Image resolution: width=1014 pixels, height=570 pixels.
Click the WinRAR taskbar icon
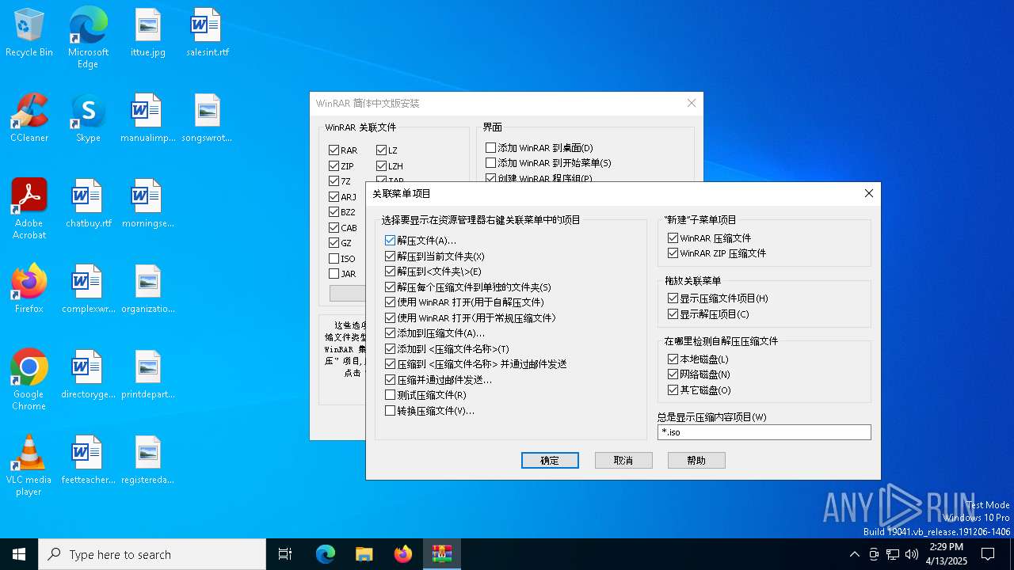point(442,554)
